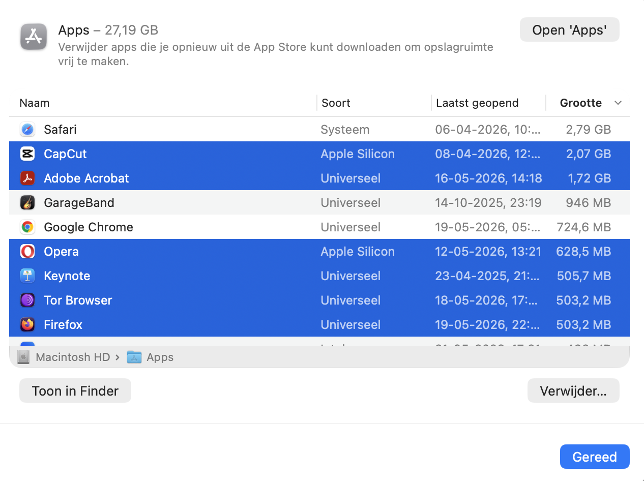Screen dimensions: 644x481
Task: Click GarageBand's size 946 MB
Action: coord(588,202)
